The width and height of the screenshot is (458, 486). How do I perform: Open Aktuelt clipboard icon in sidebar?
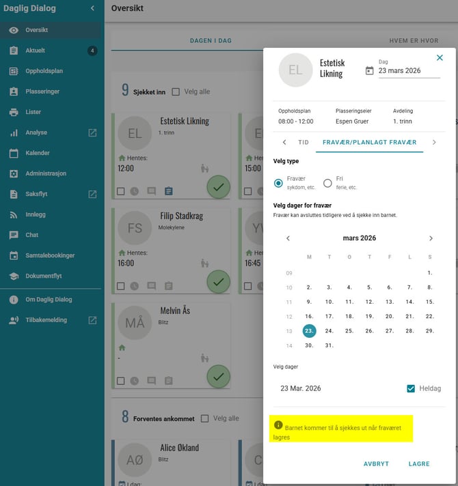14,51
